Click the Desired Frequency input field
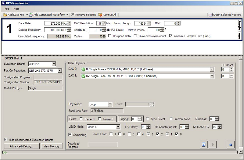The height and width of the screenshot is (160, 244). (56, 30)
